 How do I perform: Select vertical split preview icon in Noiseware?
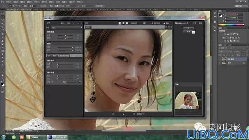click(127, 23)
